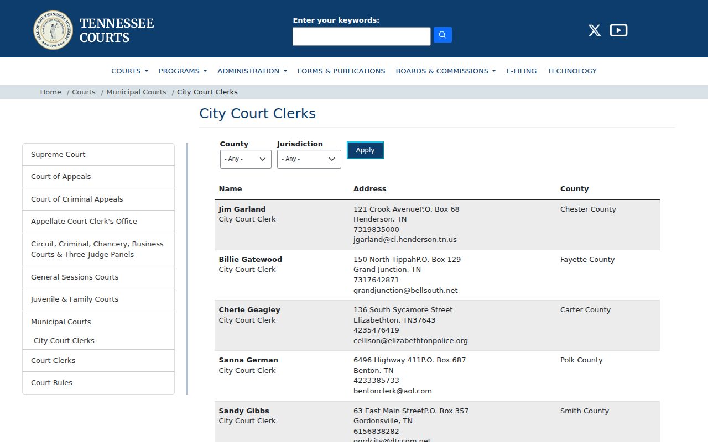Open the Programs navigation menu
This screenshot has height=442, width=708.
183,71
